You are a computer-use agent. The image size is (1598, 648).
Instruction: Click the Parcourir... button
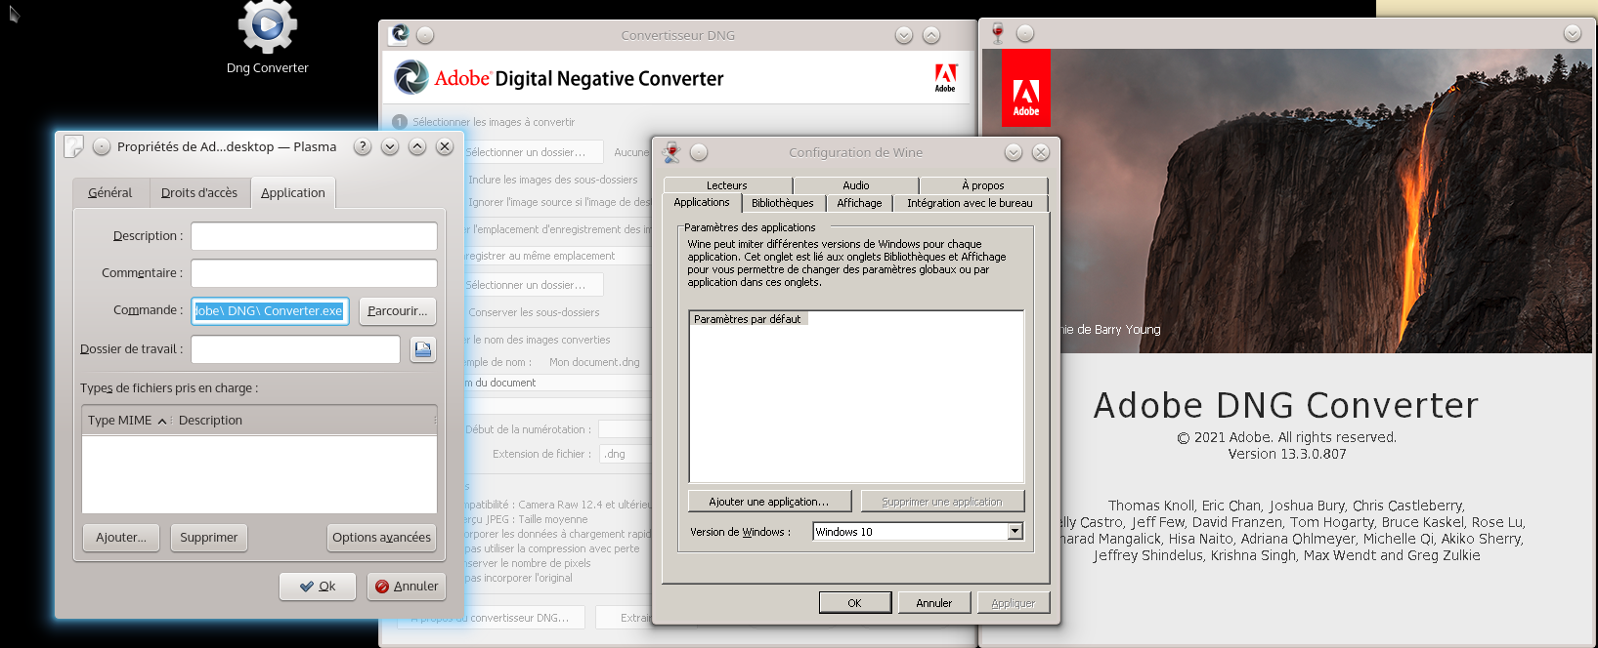(397, 311)
